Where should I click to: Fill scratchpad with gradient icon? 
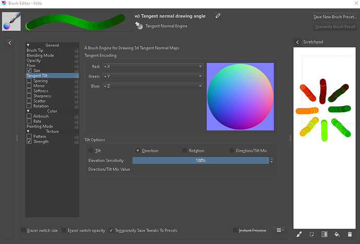325,234
